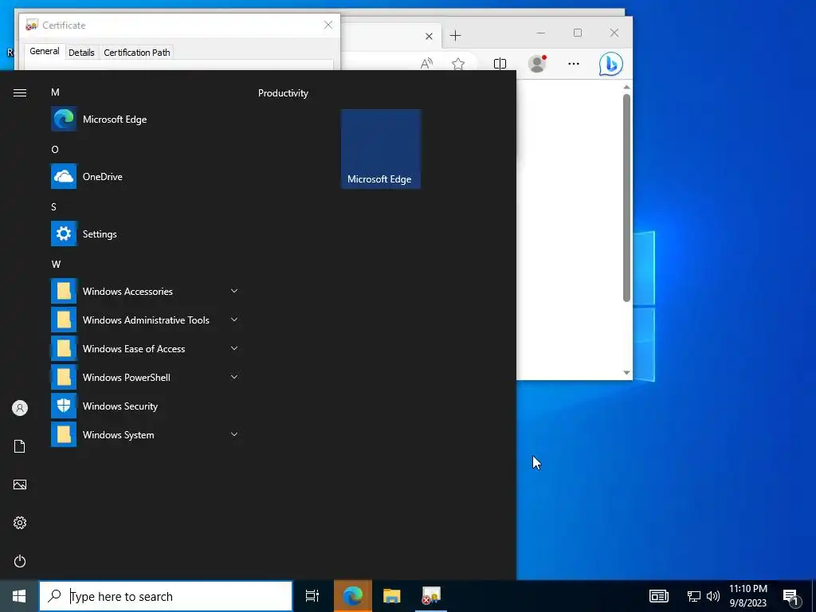Click the Windows Start button
Viewport: 816px width, 612px height.
(x=19, y=596)
